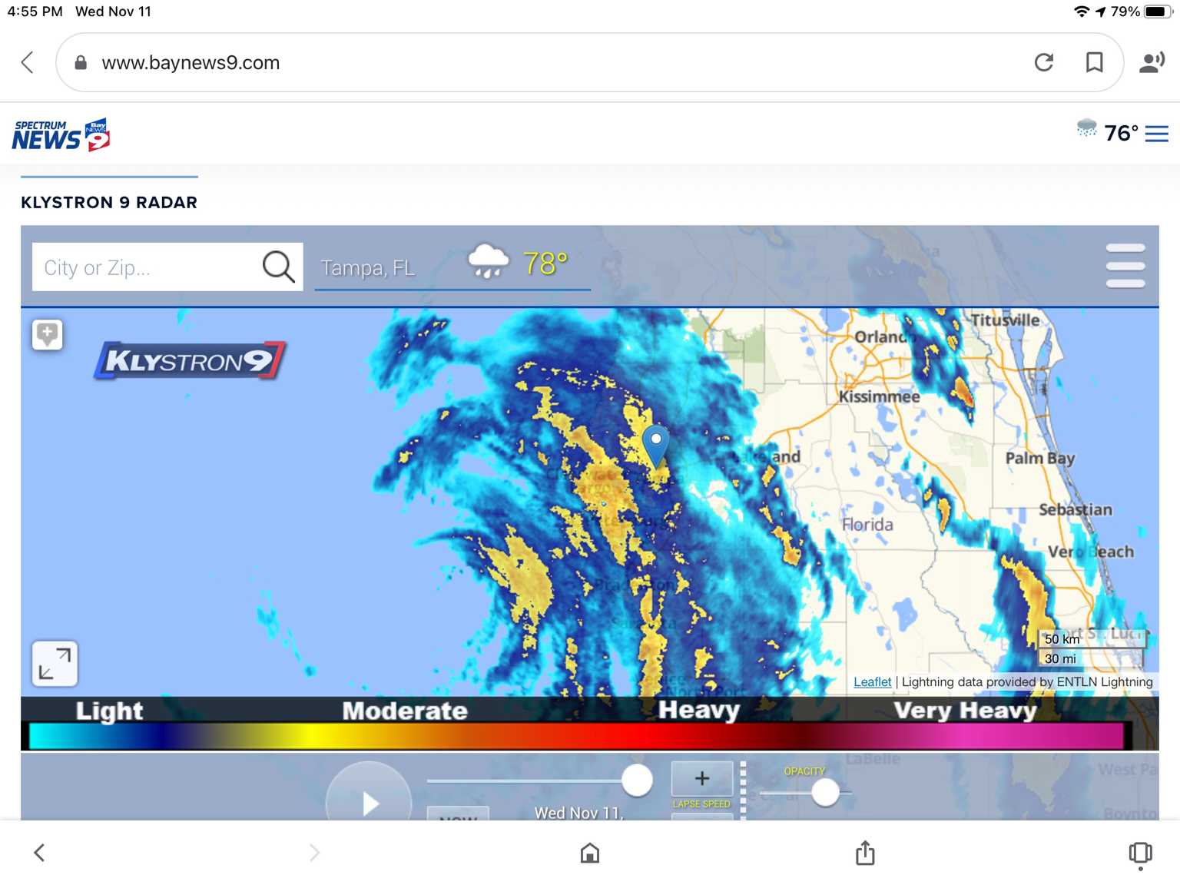Click the Klystron9 logo on the map
Viewport: 1180px width, 885px height.
[190, 360]
